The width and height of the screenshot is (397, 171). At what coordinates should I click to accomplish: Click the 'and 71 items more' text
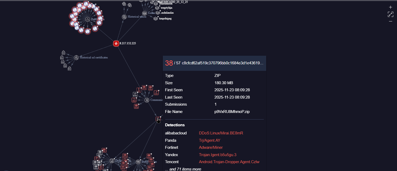[x=183, y=169]
